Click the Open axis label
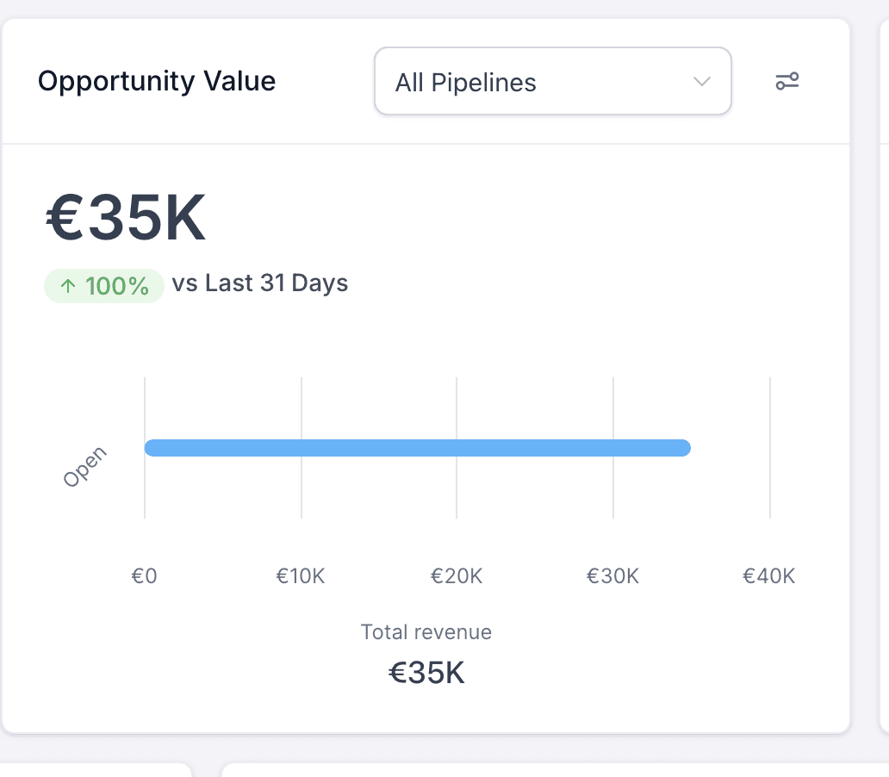889x777 pixels. pos(84,467)
